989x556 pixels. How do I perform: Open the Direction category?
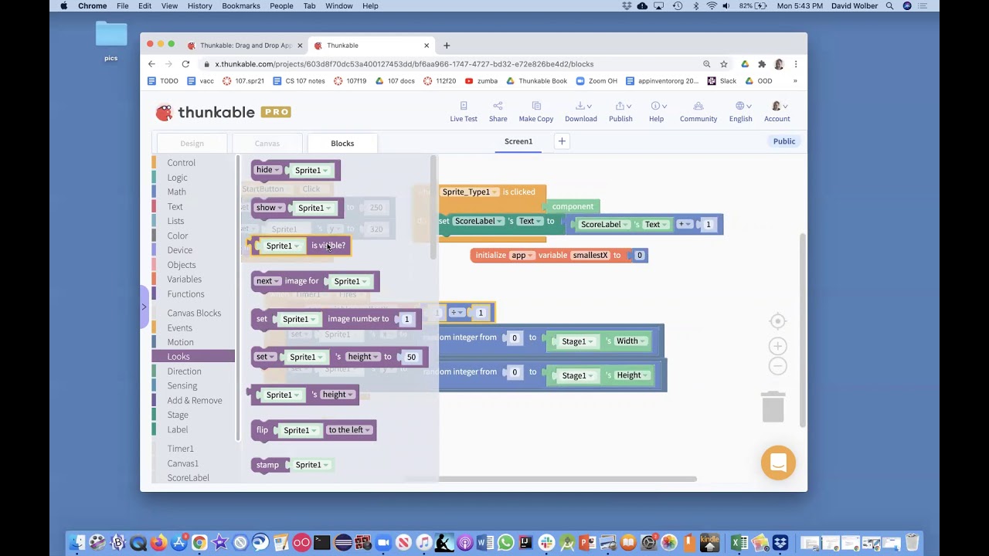click(184, 371)
